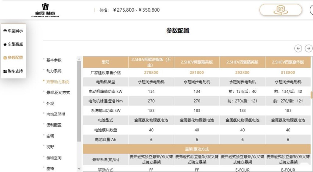The width and height of the screenshot is (313, 172).
Task: Click the 2.5HEV四驱豪华版 column header
Action: pos(288,62)
